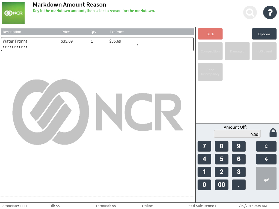The height and width of the screenshot is (209, 279).
Task: Tap keypad digit 3
Action: pyautogui.click(x=239, y=172)
